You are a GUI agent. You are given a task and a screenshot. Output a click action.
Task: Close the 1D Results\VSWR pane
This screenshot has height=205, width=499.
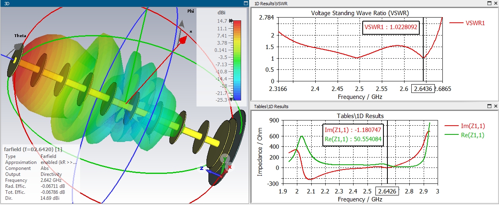pyautogui.click(x=495, y=3)
